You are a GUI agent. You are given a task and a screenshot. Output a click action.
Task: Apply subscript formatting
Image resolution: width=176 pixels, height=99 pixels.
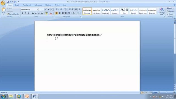[x=36, y=13]
